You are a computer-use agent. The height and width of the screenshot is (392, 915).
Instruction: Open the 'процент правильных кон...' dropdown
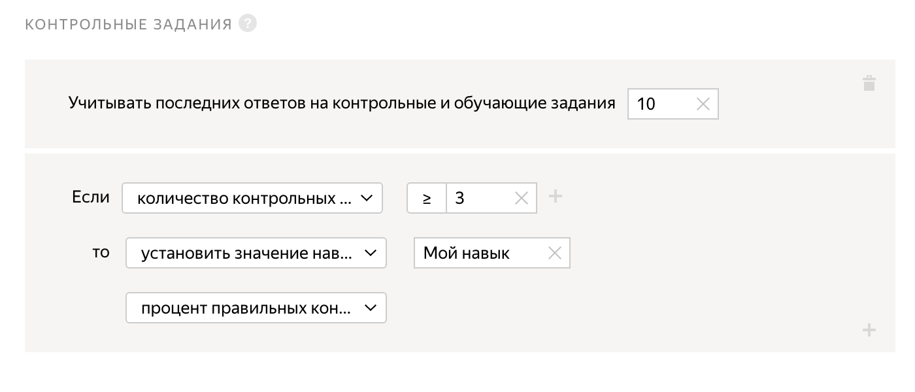256,308
